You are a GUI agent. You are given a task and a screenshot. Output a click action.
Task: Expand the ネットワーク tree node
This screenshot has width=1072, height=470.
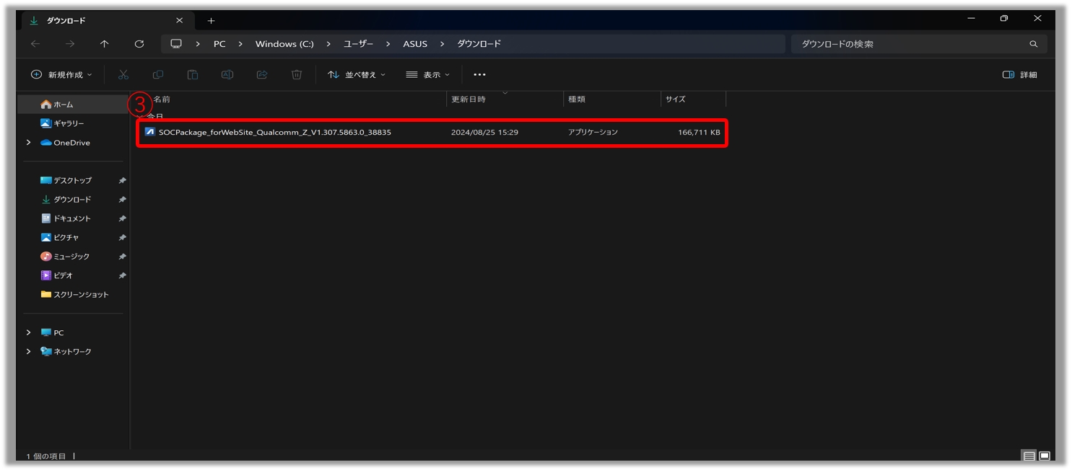pyautogui.click(x=29, y=352)
